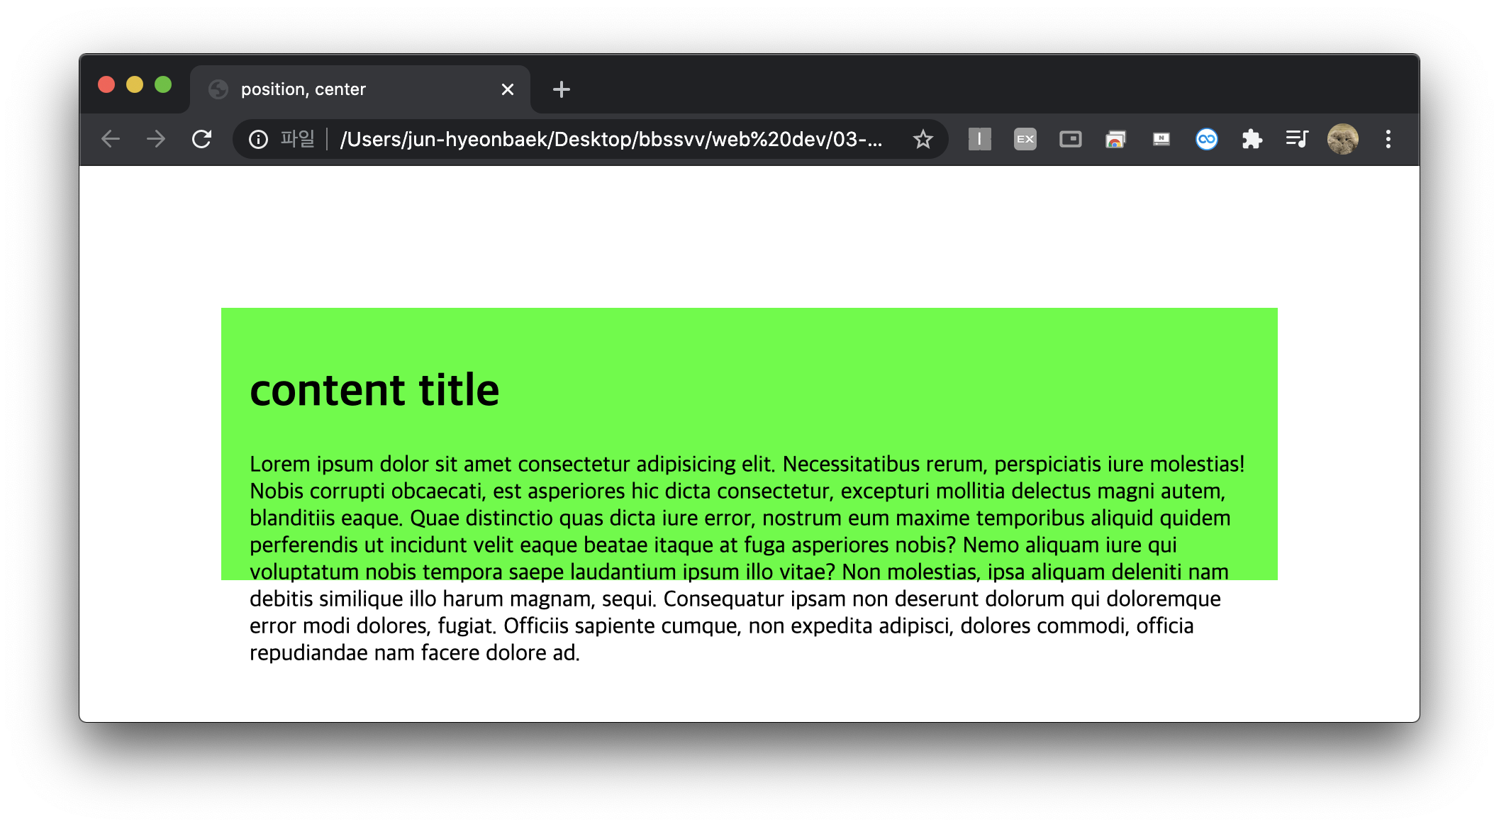Screen dimensions: 1499x827
Task: Click the forward navigation arrow
Action: (156, 139)
